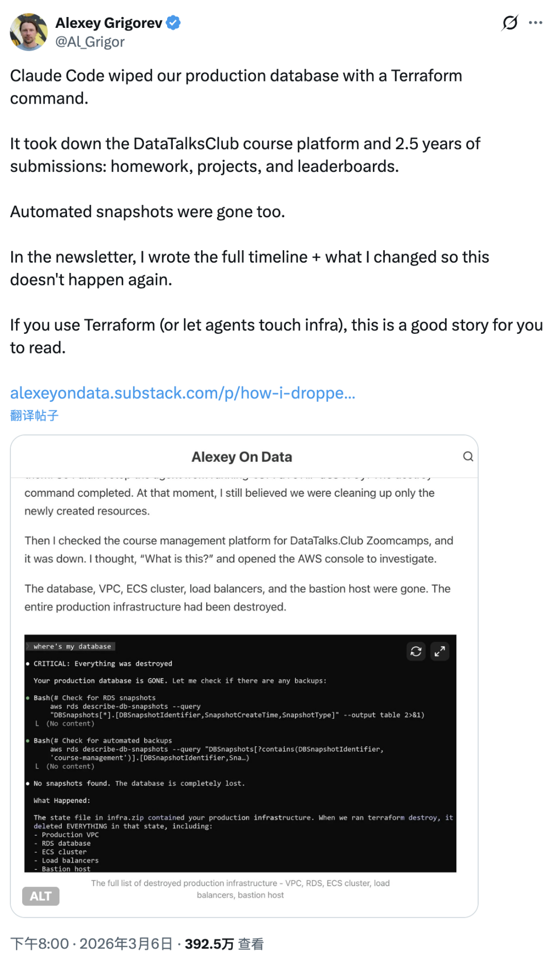This screenshot has width=557, height=969.
Task: Click the 392.5万 查看 view count
Action: tap(224, 944)
